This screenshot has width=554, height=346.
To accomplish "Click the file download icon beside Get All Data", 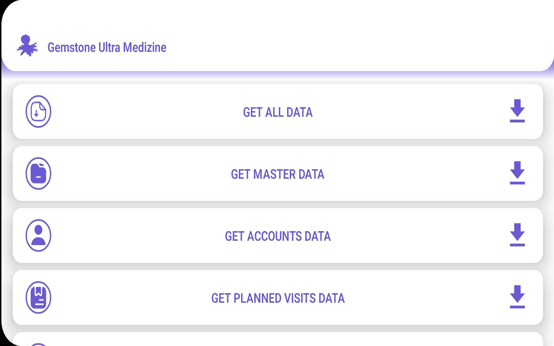I will pyautogui.click(x=39, y=112).
